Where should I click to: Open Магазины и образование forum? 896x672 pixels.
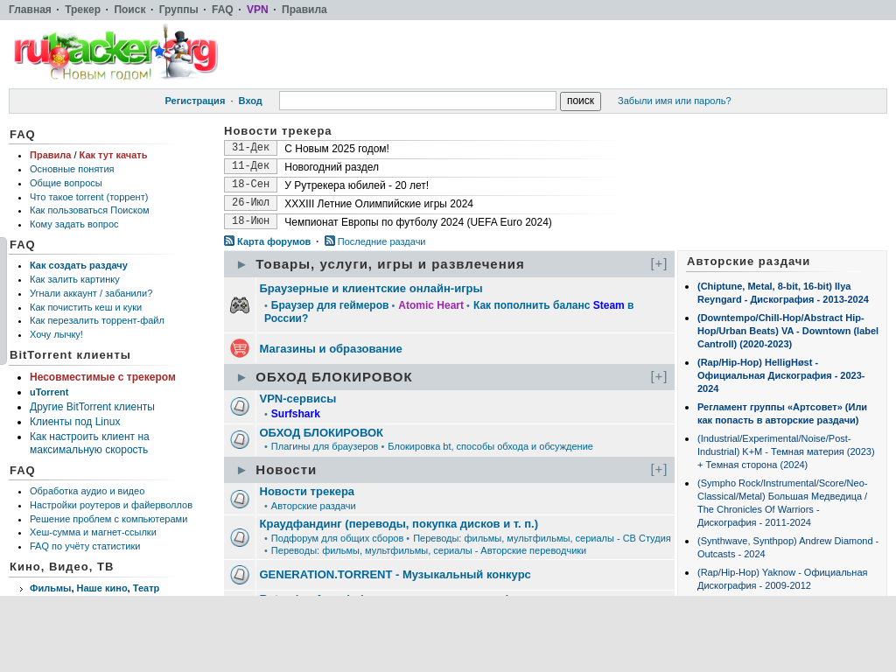coord(330,348)
